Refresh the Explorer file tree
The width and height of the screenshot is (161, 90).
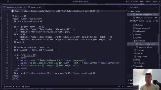pos(153,21)
